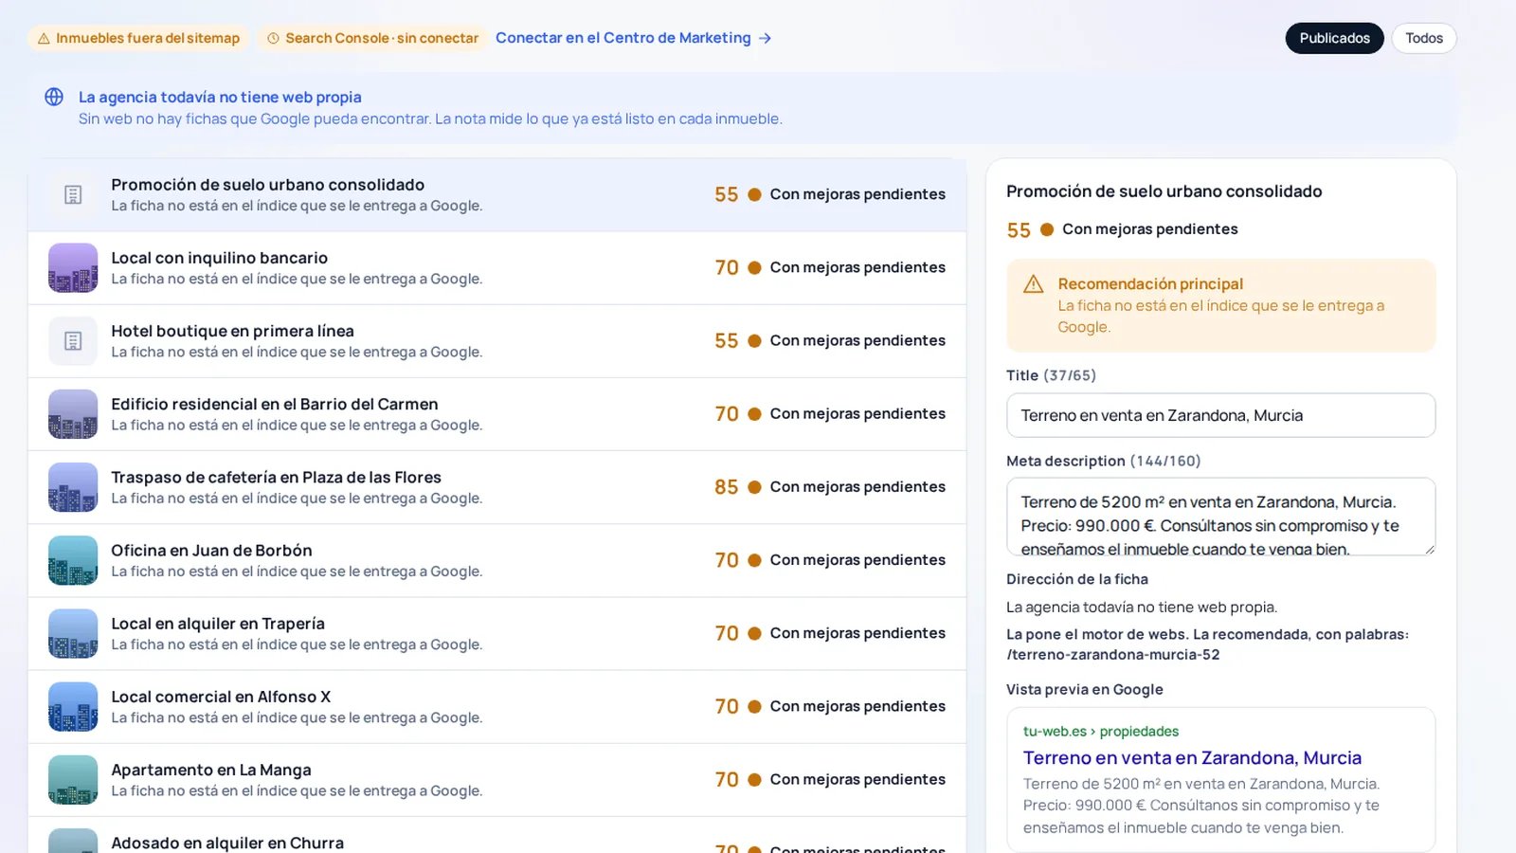Click the Inmuebles fuera del sitemap badge
The height and width of the screenshot is (853, 1516).
pyautogui.click(x=138, y=38)
